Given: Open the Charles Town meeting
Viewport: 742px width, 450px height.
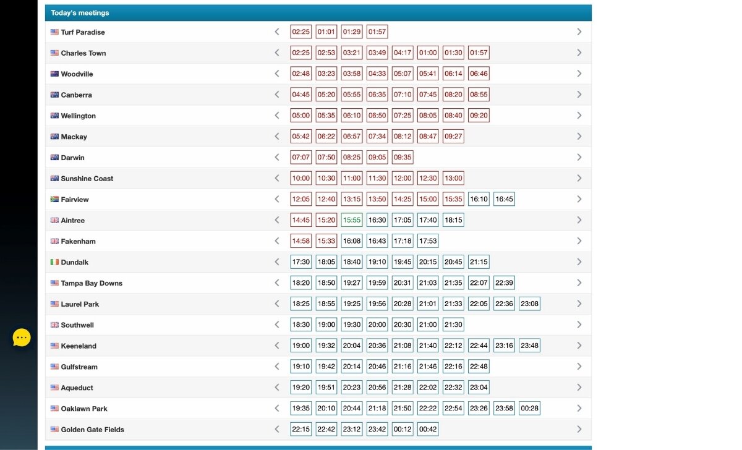Looking at the screenshot, I should click(83, 53).
